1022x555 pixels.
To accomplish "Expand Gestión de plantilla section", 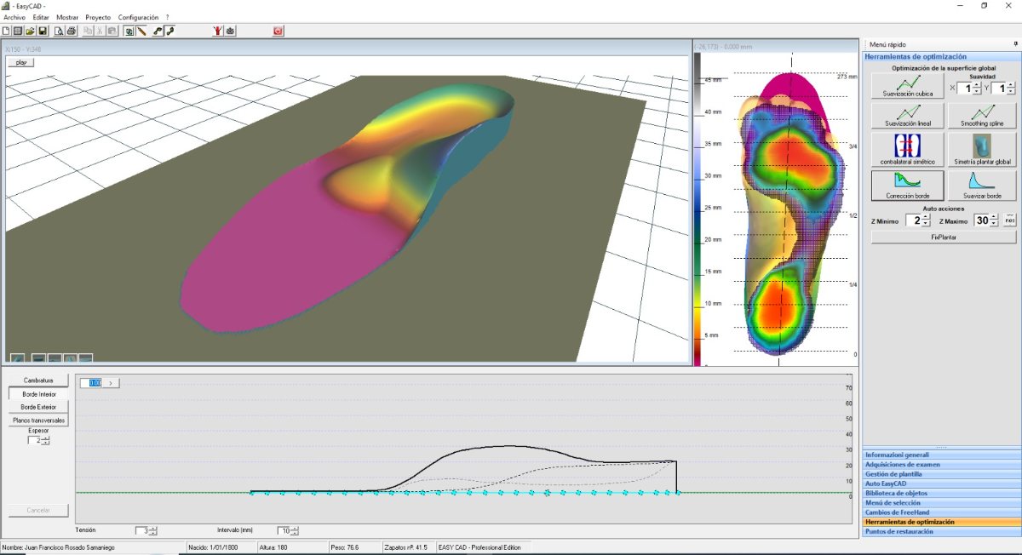I will click(941, 474).
